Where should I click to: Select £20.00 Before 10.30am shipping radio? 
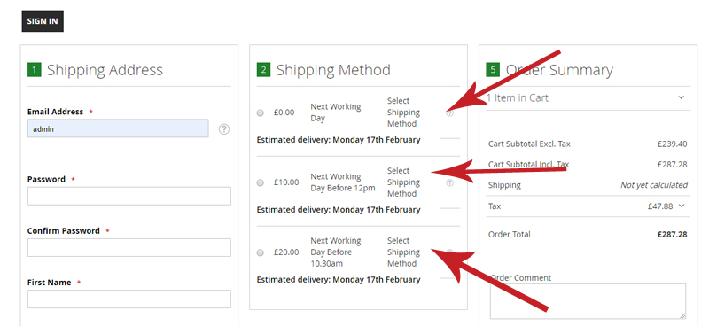click(x=260, y=252)
